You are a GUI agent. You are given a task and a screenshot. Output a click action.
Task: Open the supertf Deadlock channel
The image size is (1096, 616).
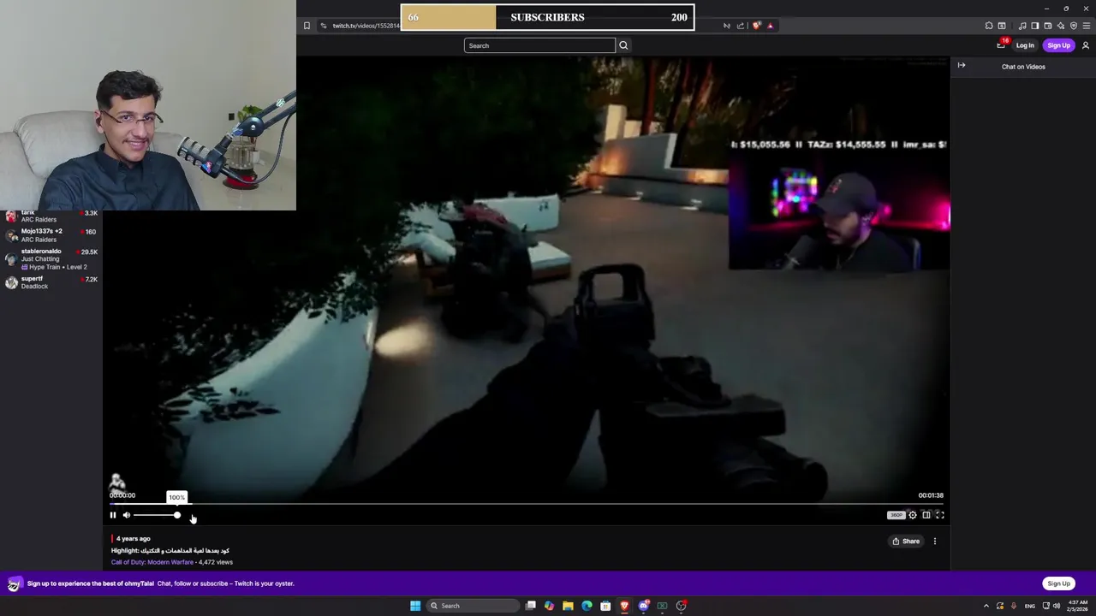click(51, 282)
